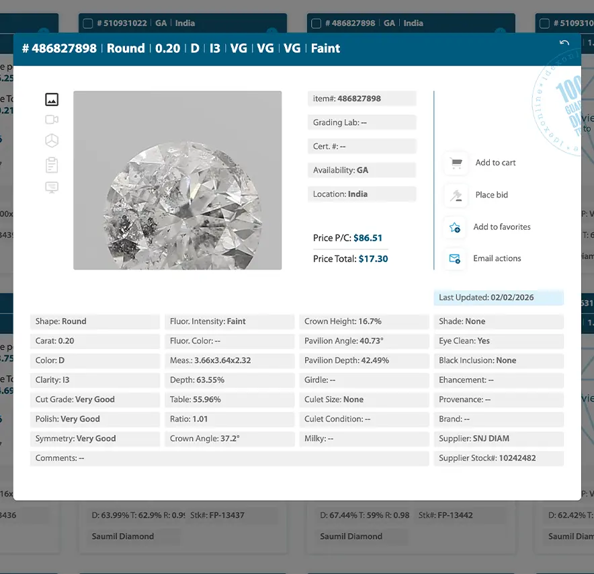This screenshot has width=594, height=574.
Task: Open the certificate report icon in the sidebar
Action: (52, 165)
